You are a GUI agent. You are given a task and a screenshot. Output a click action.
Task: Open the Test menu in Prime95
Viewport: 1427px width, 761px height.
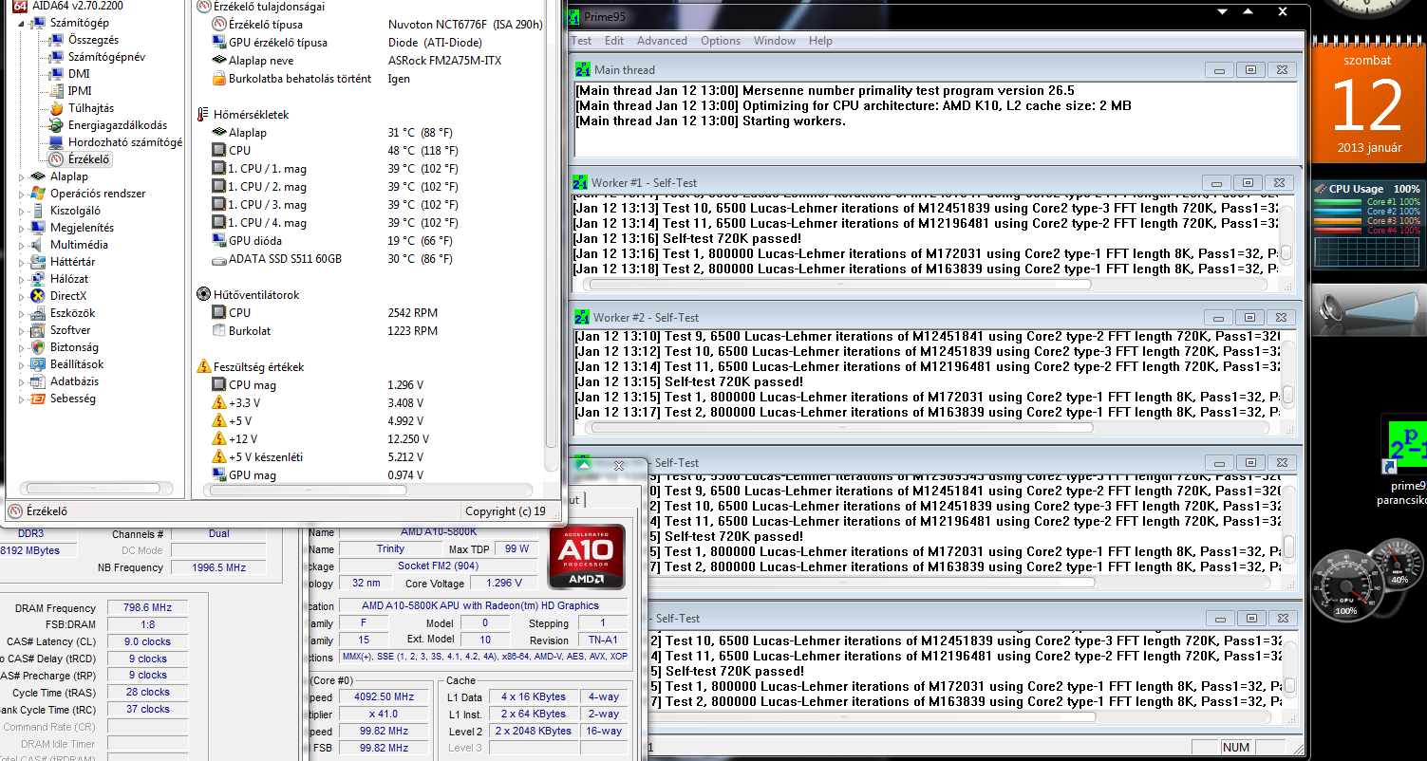tap(581, 41)
